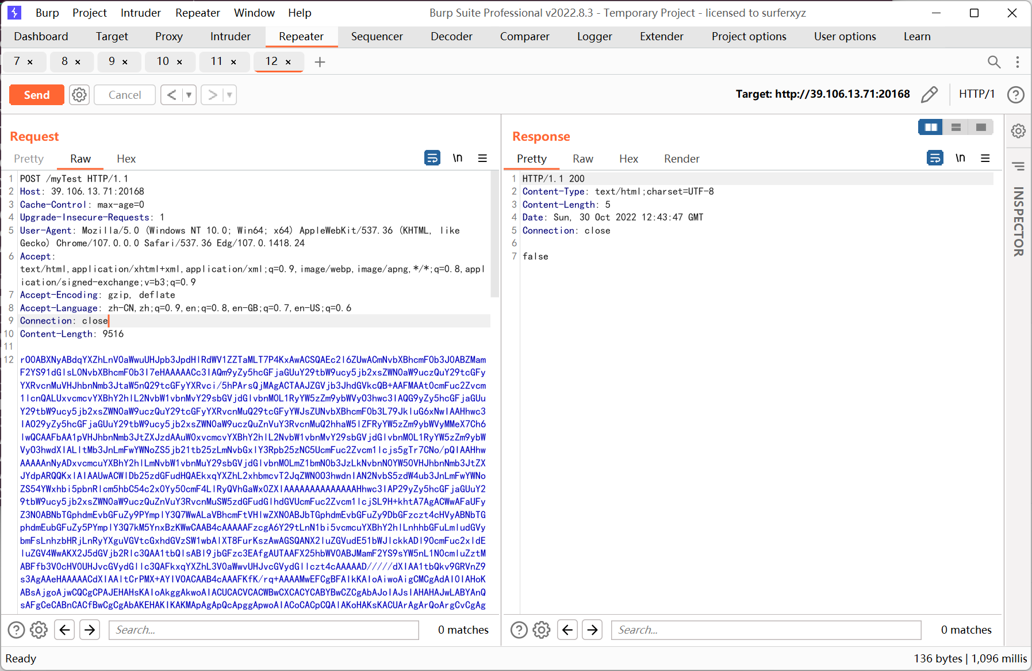Select the Request Hex view
The image size is (1032, 671).
[126, 159]
